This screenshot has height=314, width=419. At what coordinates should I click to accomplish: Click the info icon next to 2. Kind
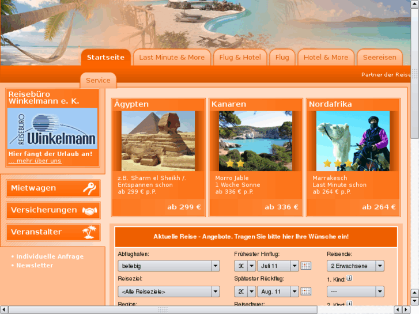tap(349, 303)
